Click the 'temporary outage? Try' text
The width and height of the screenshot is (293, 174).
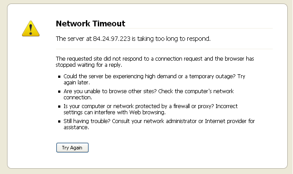(x=217, y=76)
